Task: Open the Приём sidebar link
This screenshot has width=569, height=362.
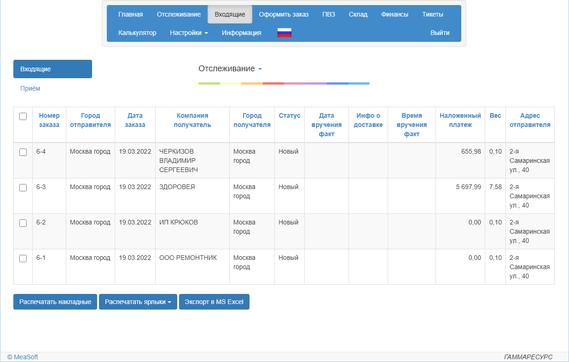Action: click(x=30, y=88)
